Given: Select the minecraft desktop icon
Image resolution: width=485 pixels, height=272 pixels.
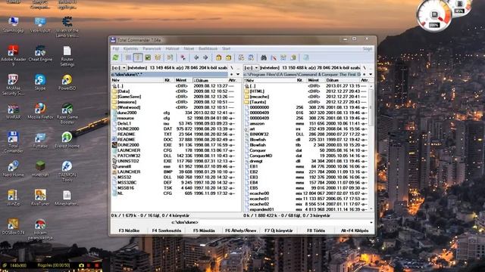Looking at the screenshot, I should [x=40, y=168].
